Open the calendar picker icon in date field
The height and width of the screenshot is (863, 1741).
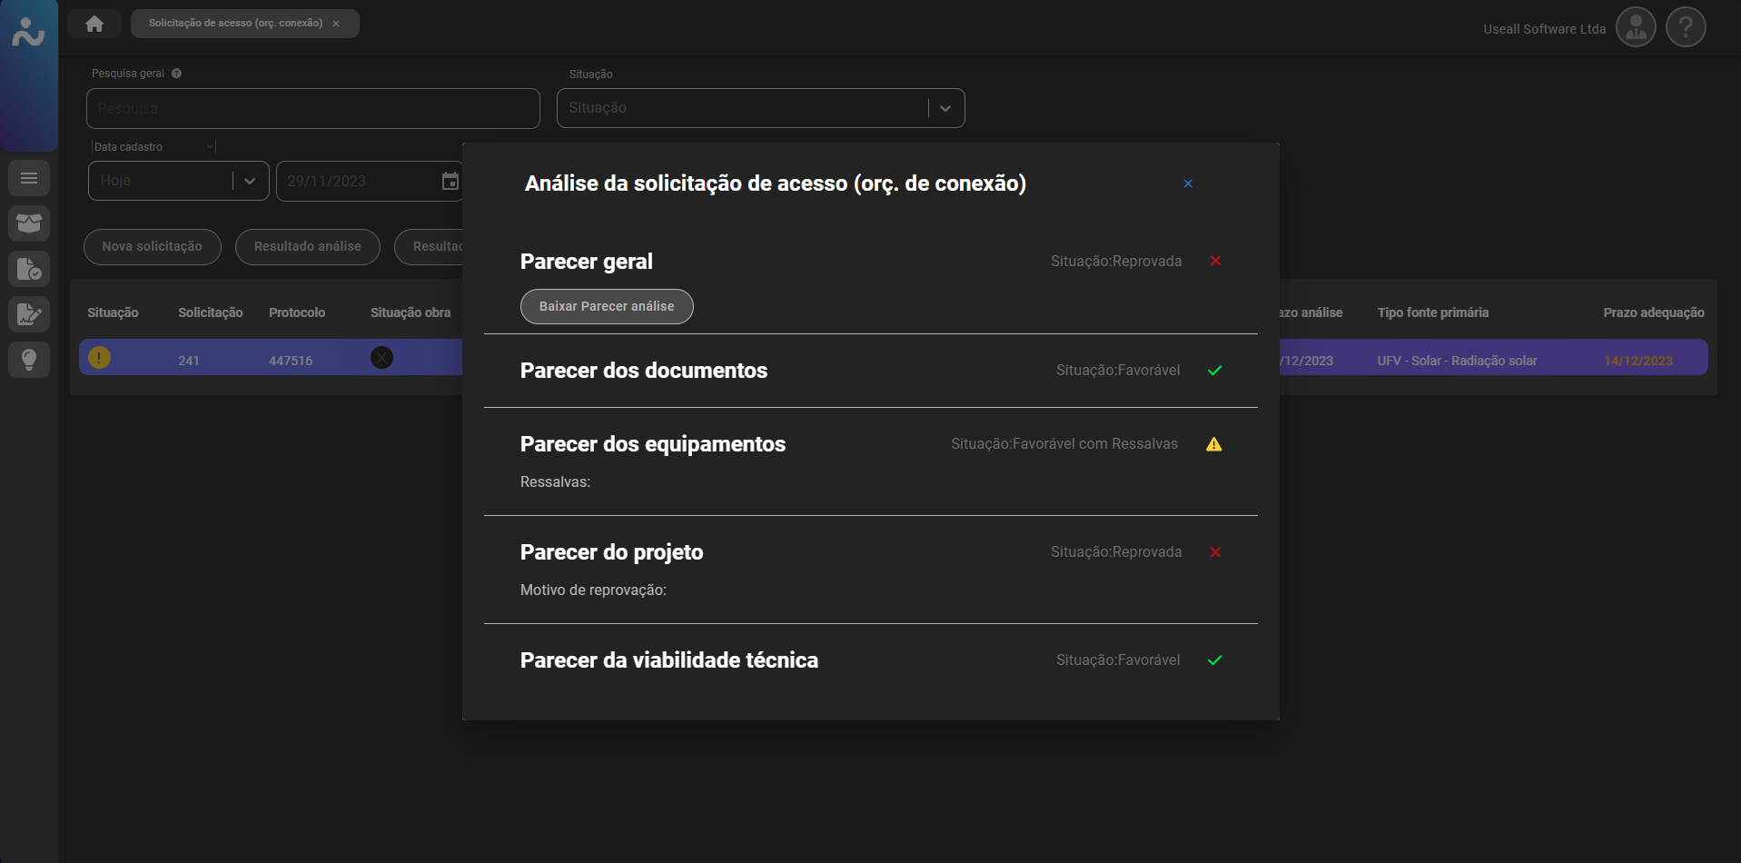(x=450, y=181)
